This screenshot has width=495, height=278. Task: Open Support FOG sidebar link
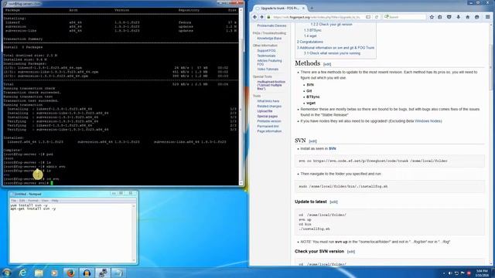coord(266,50)
